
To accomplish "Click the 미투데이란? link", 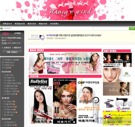I will coord(50,38).
